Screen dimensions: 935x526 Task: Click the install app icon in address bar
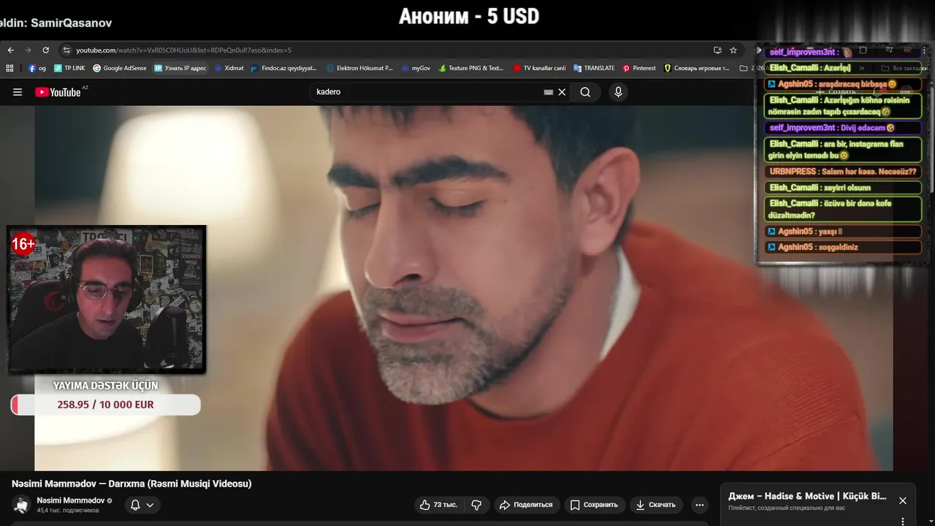click(x=717, y=50)
